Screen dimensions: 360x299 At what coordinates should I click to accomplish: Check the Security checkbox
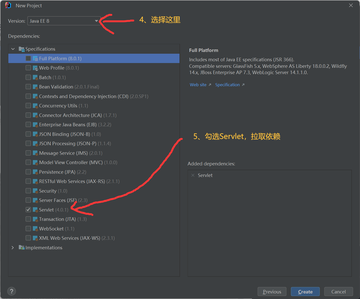point(28,191)
